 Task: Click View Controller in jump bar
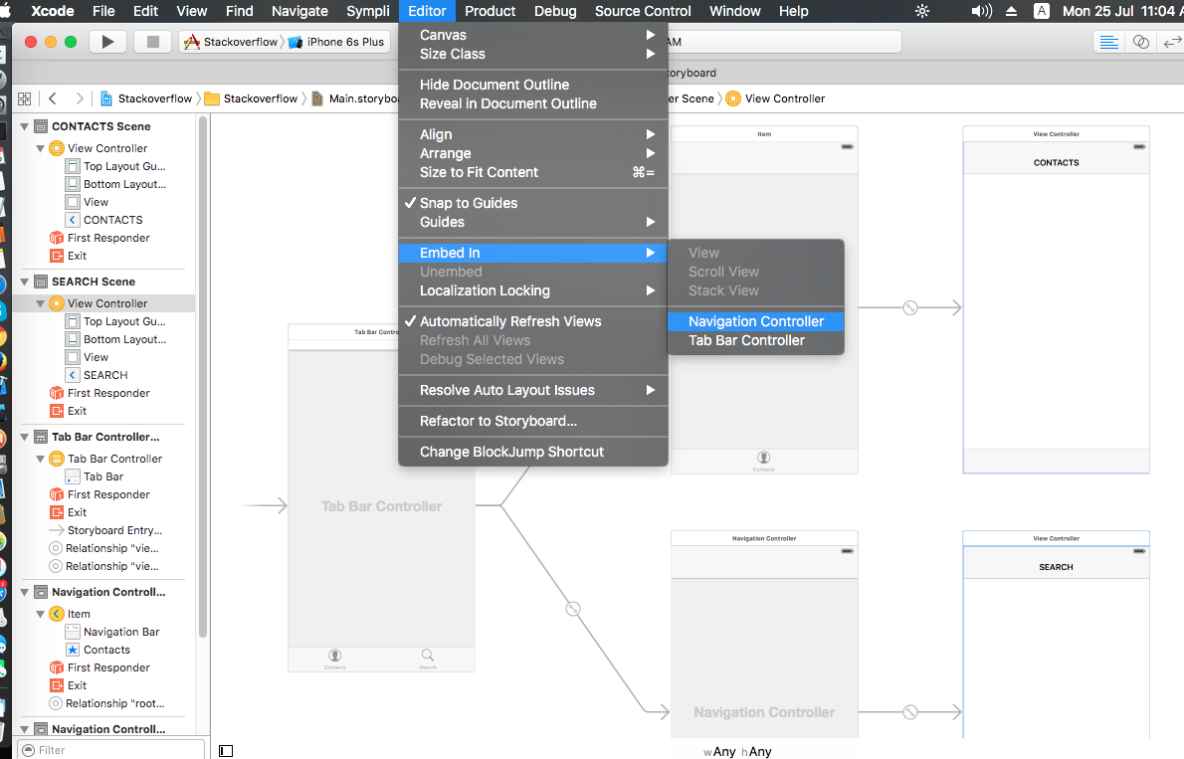click(775, 98)
